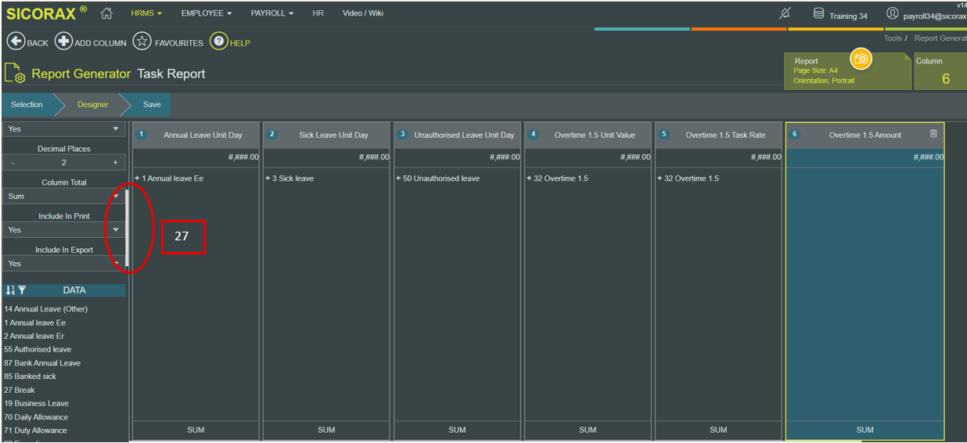Screen dimensions: 967x443
Task: Open the HR menu item
Action: click(318, 13)
